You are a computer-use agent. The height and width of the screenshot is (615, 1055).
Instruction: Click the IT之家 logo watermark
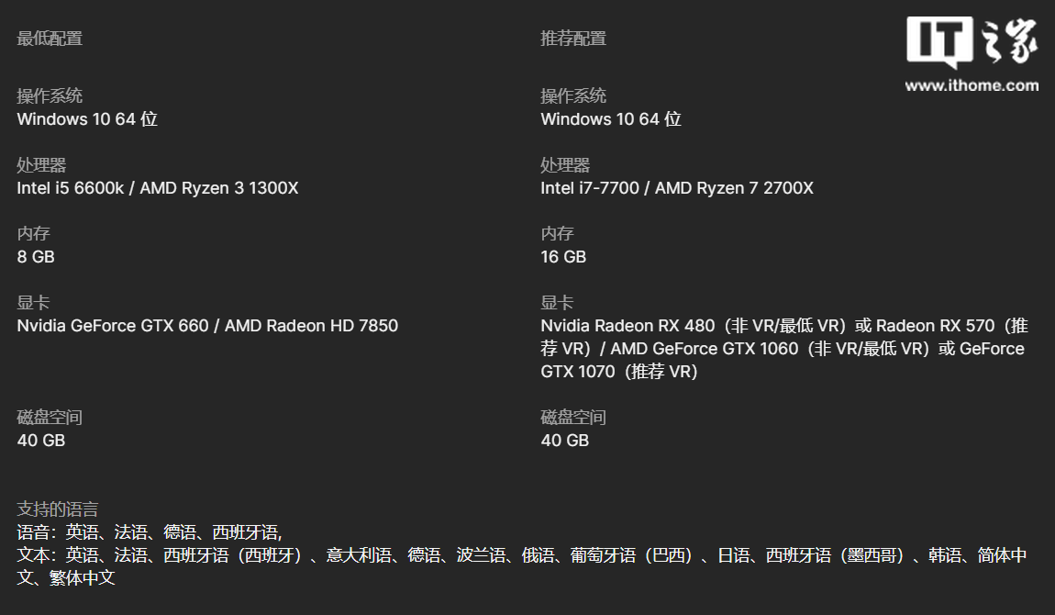(972, 41)
